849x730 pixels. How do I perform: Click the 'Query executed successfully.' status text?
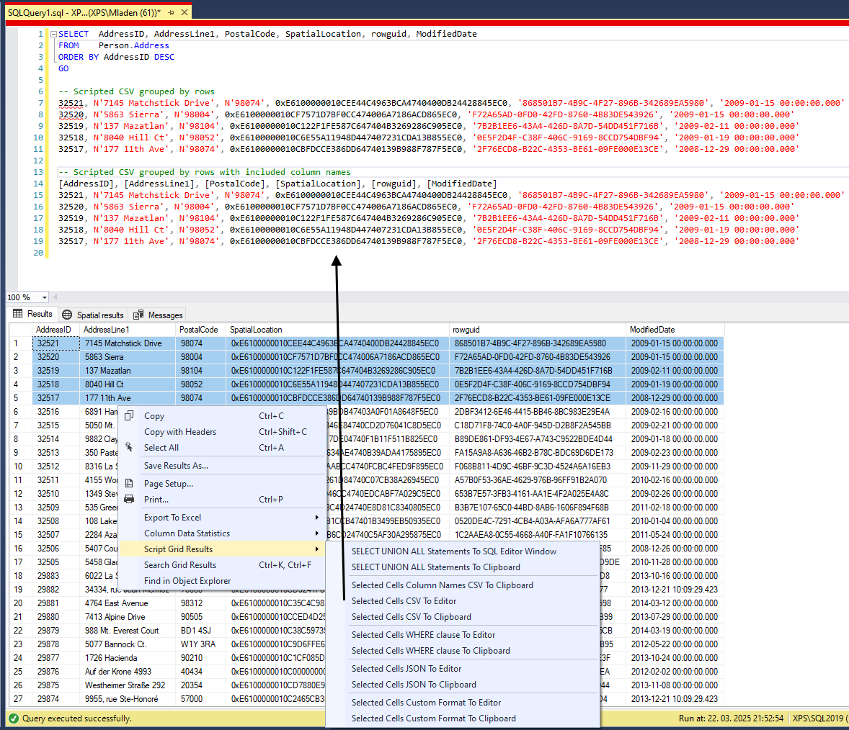77,718
